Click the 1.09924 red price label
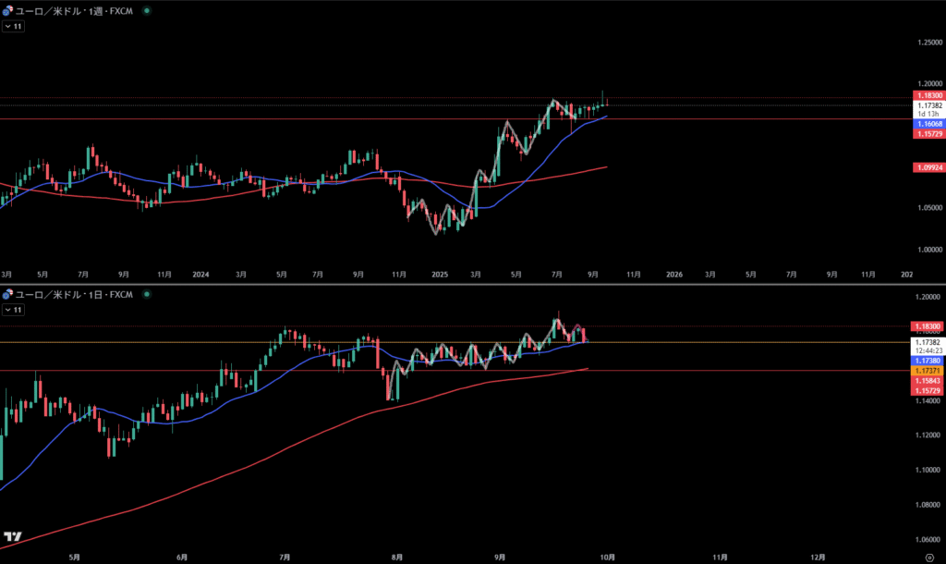This screenshot has width=946, height=564. pos(928,167)
